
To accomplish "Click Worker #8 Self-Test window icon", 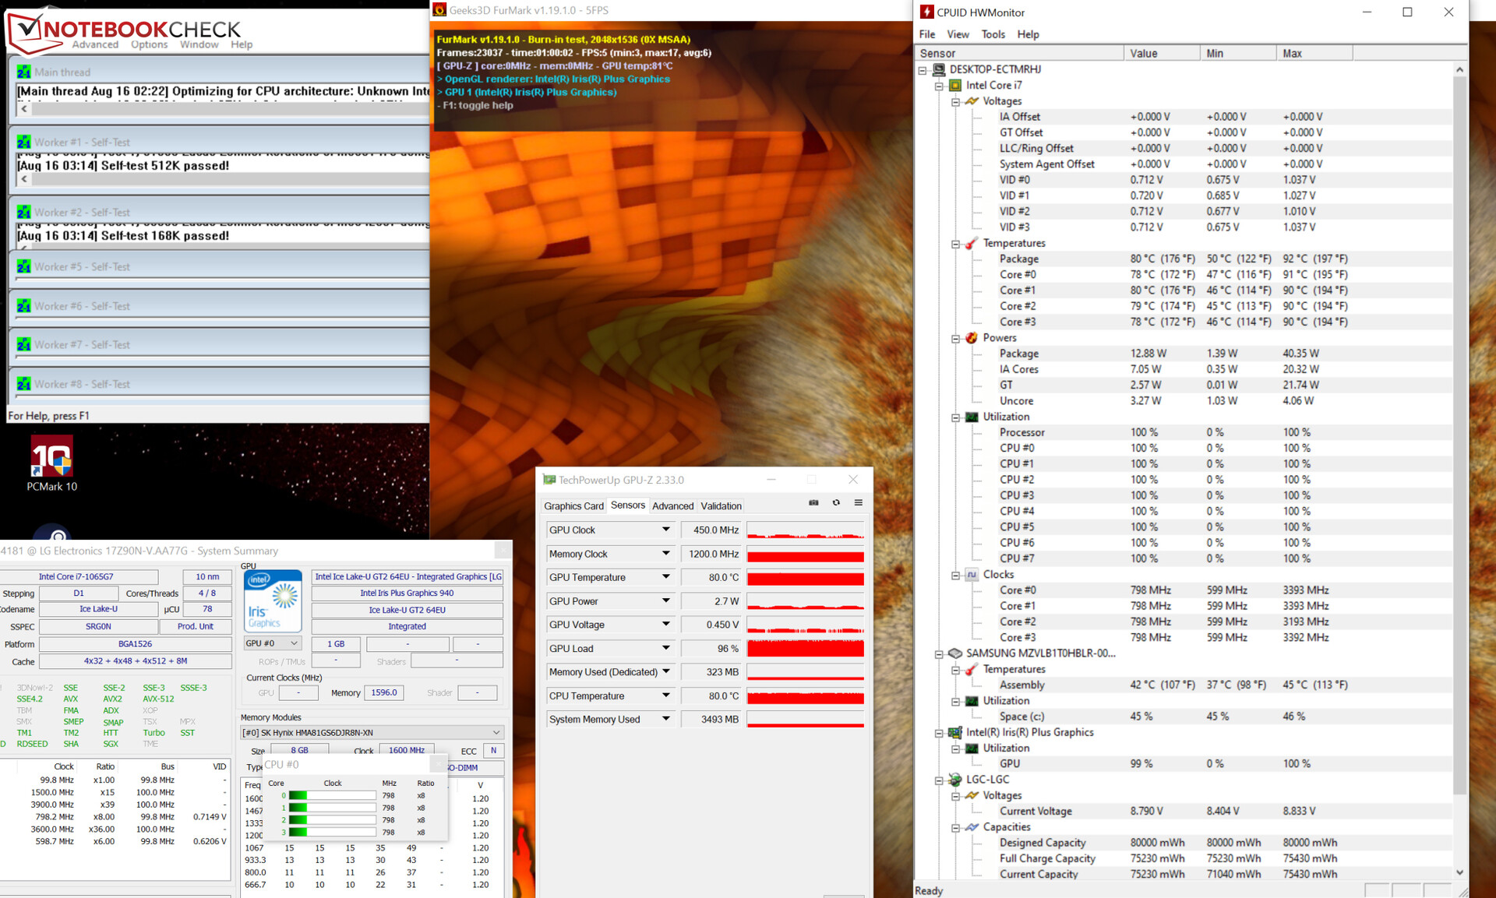I will click(x=23, y=384).
